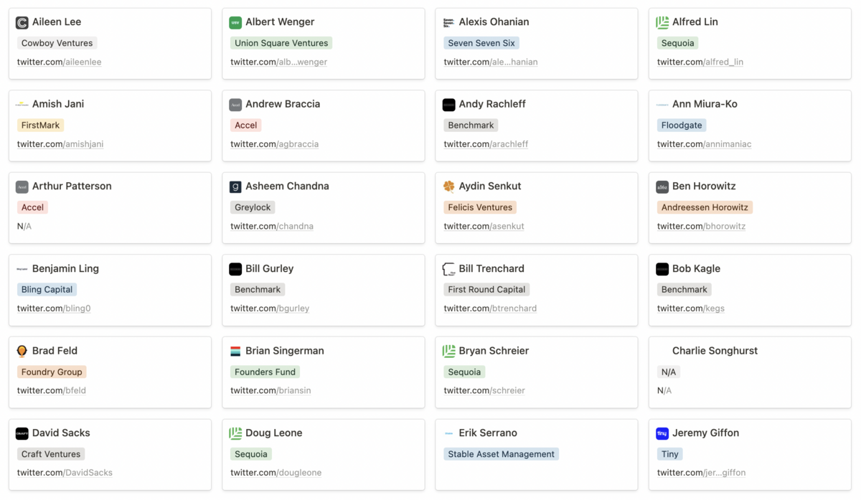861x500 pixels.
Task: Click the Greylock icon beside Asheem Chandna
Action: click(x=235, y=187)
